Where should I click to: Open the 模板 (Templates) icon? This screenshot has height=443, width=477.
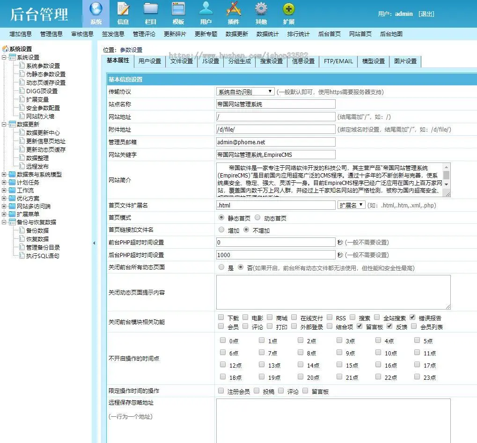pyautogui.click(x=178, y=13)
